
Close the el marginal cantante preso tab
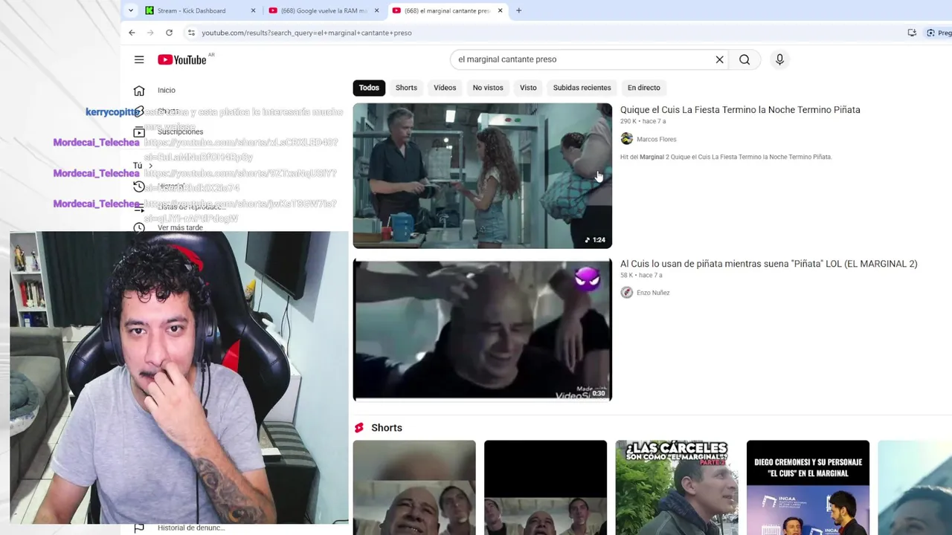tap(500, 10)
